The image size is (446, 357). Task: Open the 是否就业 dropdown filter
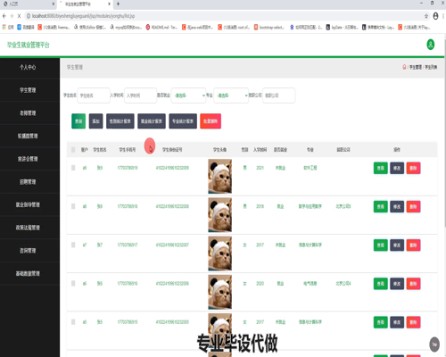(188, 95)
